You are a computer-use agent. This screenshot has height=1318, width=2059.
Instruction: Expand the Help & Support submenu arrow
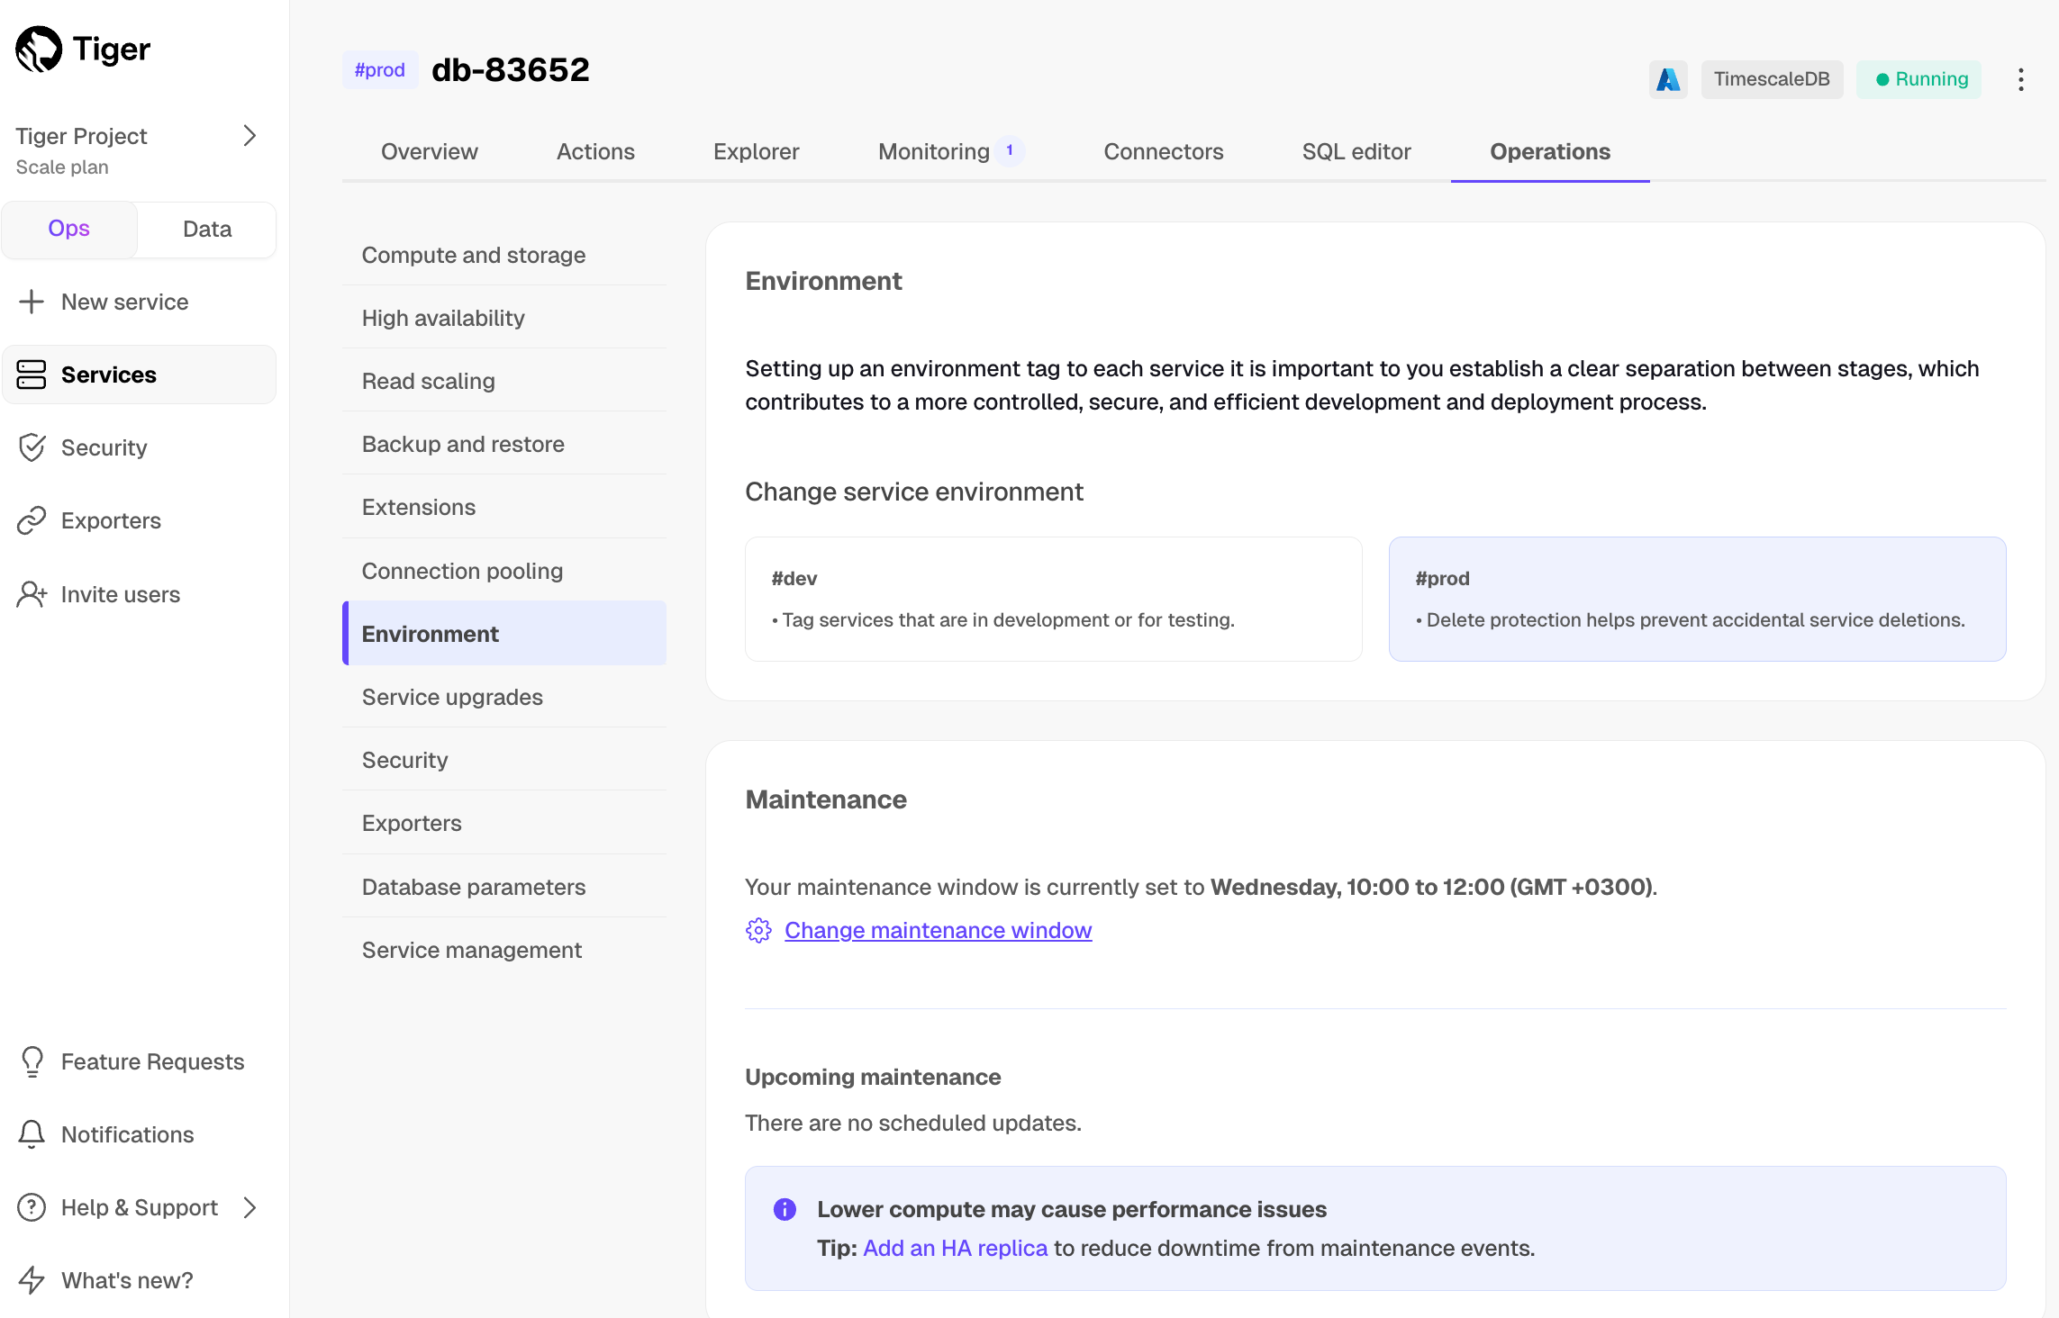249,1207
